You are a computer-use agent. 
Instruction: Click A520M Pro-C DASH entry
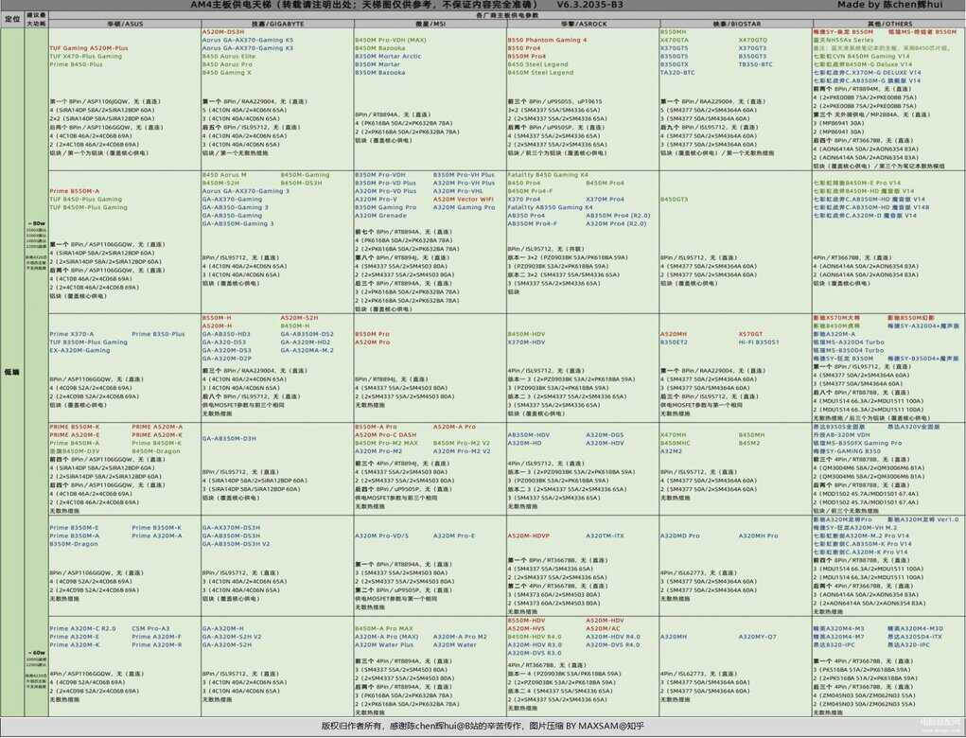[386, 435]
